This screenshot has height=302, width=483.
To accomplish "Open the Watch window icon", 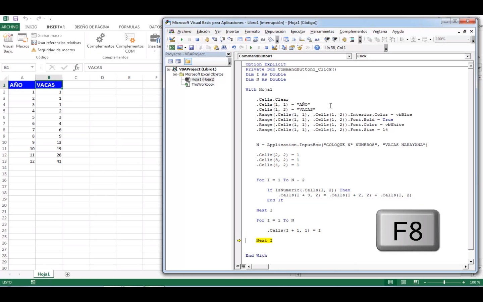I will pos(255,39).
